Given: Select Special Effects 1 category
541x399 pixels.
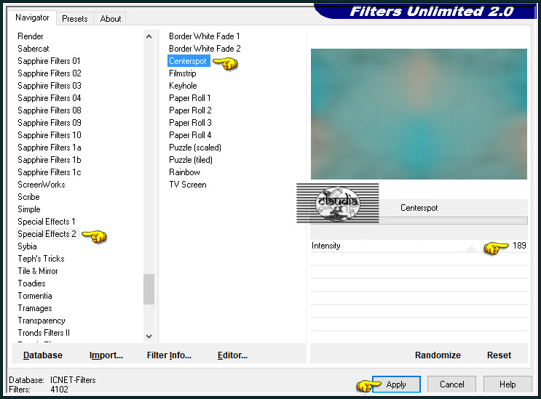Looking at the screenshot, I should (46, 222).
